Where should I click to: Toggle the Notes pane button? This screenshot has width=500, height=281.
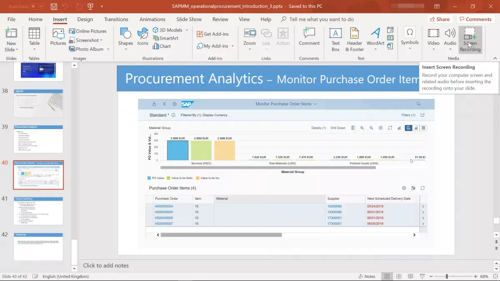click(367, 276)
